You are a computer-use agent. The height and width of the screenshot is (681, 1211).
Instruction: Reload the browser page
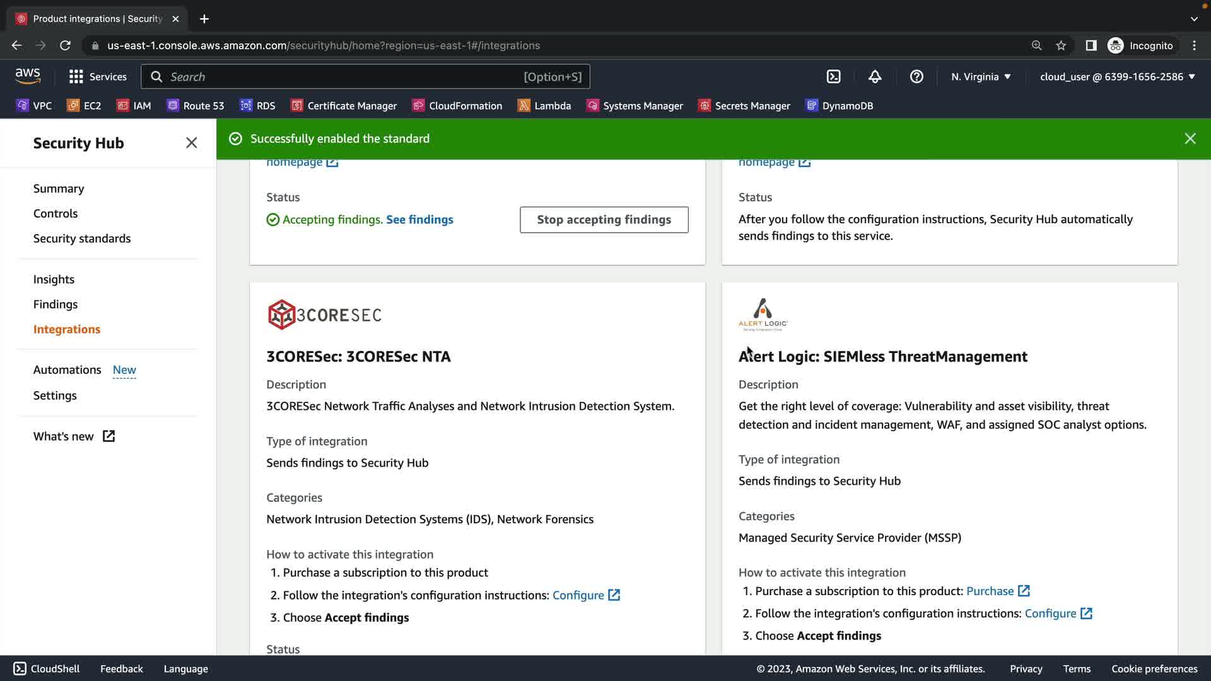(65, 45)
